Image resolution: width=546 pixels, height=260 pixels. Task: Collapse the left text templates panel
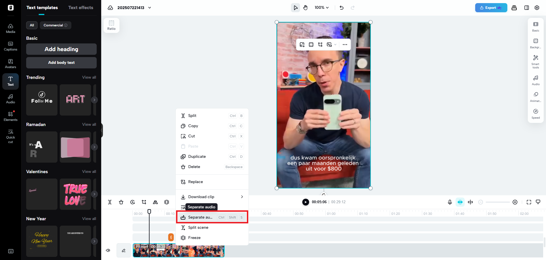coord(102,130)
